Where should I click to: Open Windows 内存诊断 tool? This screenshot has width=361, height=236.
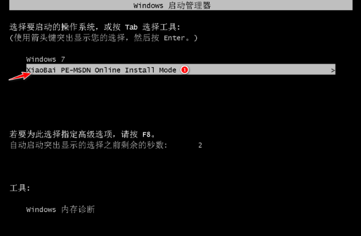60,209
